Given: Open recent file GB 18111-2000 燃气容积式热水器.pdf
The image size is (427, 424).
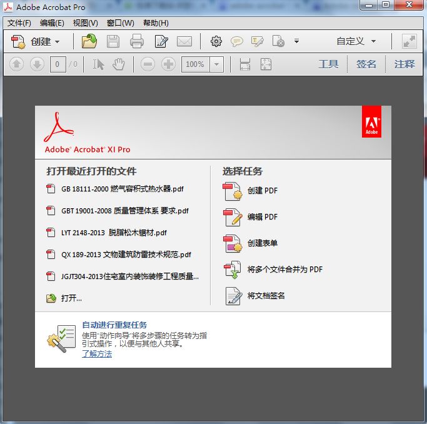Looking at the screenshot, I should click(115, 189).
